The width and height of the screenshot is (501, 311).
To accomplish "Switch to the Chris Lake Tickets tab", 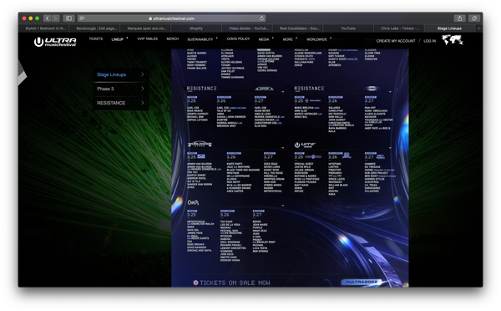I will tap(400, 28).
